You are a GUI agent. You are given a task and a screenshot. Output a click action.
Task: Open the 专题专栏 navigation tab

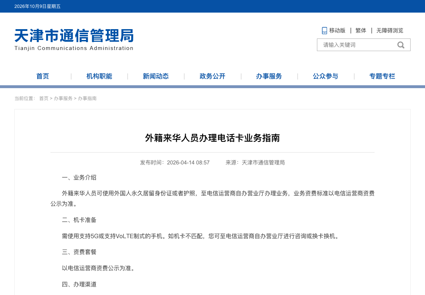pyautogui.click(x=382, y=76)
